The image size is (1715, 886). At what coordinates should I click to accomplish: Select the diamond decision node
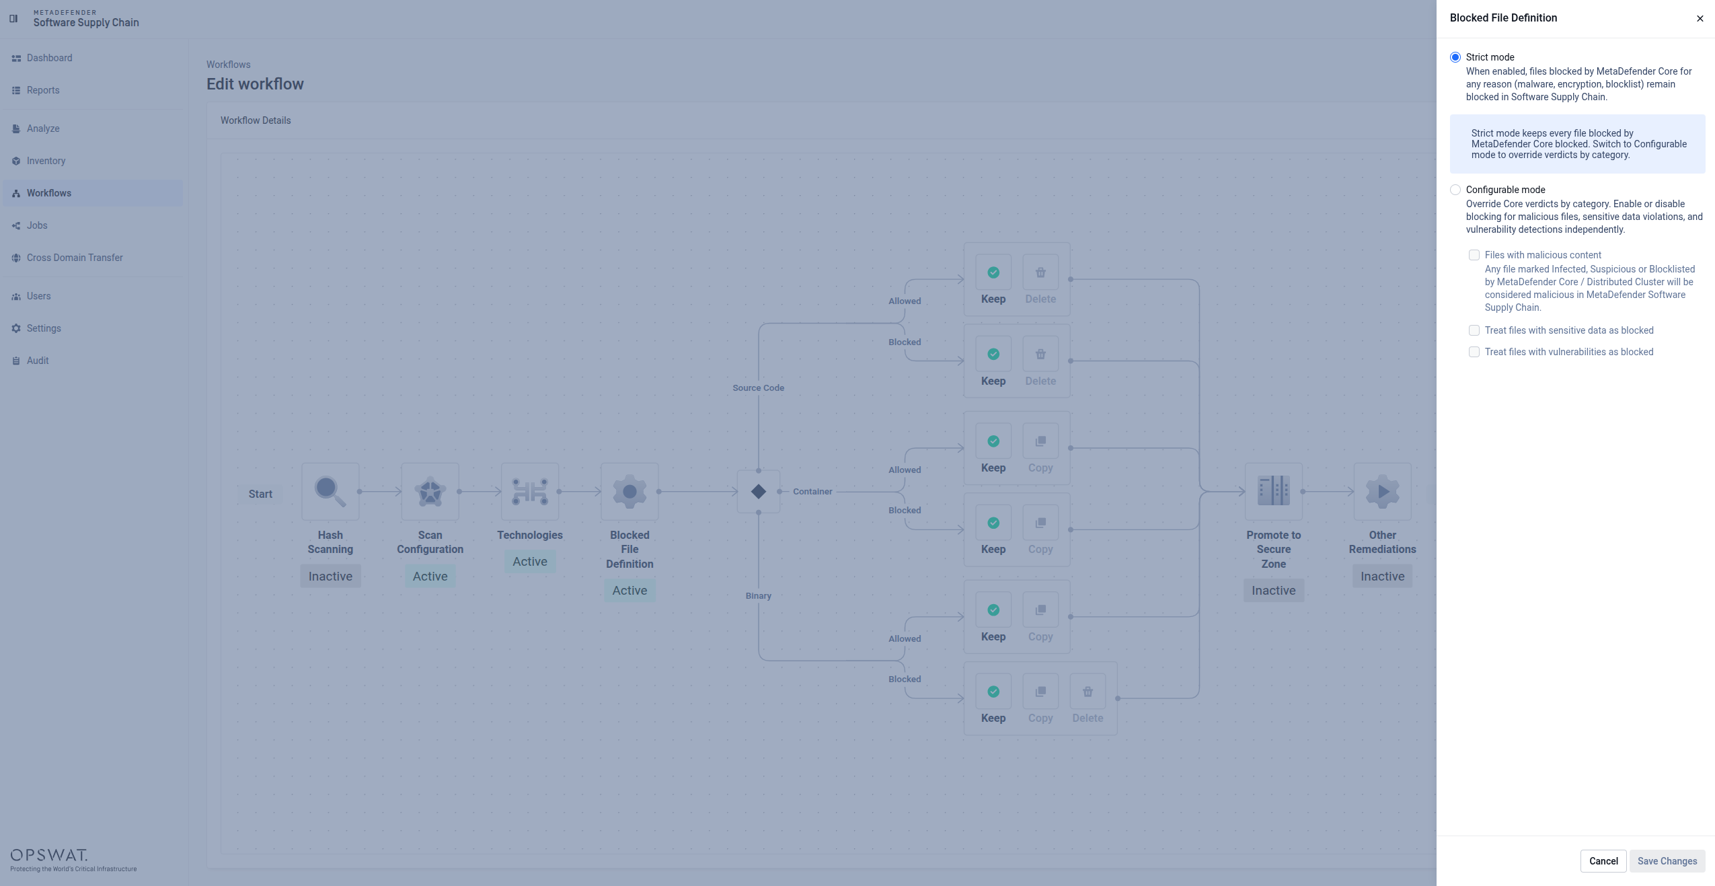(x=759, y=492)
